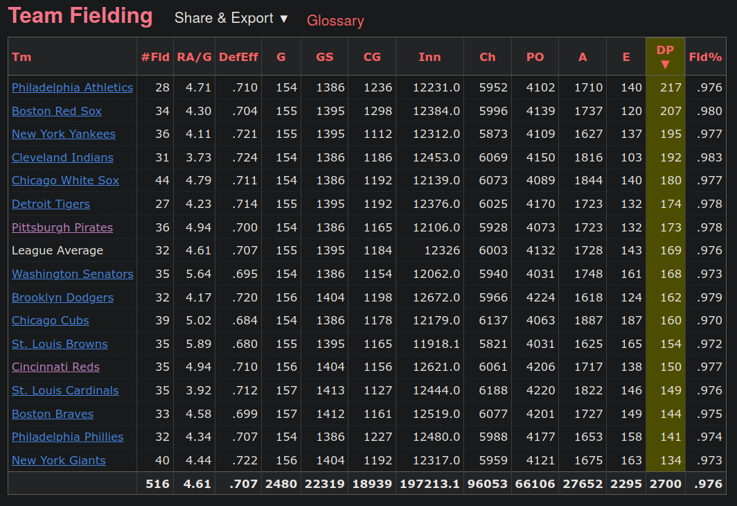This screenshot has height=506, width=737.
Task: Select E value 103 for Cleveland Indians
Action: point(631,157)
